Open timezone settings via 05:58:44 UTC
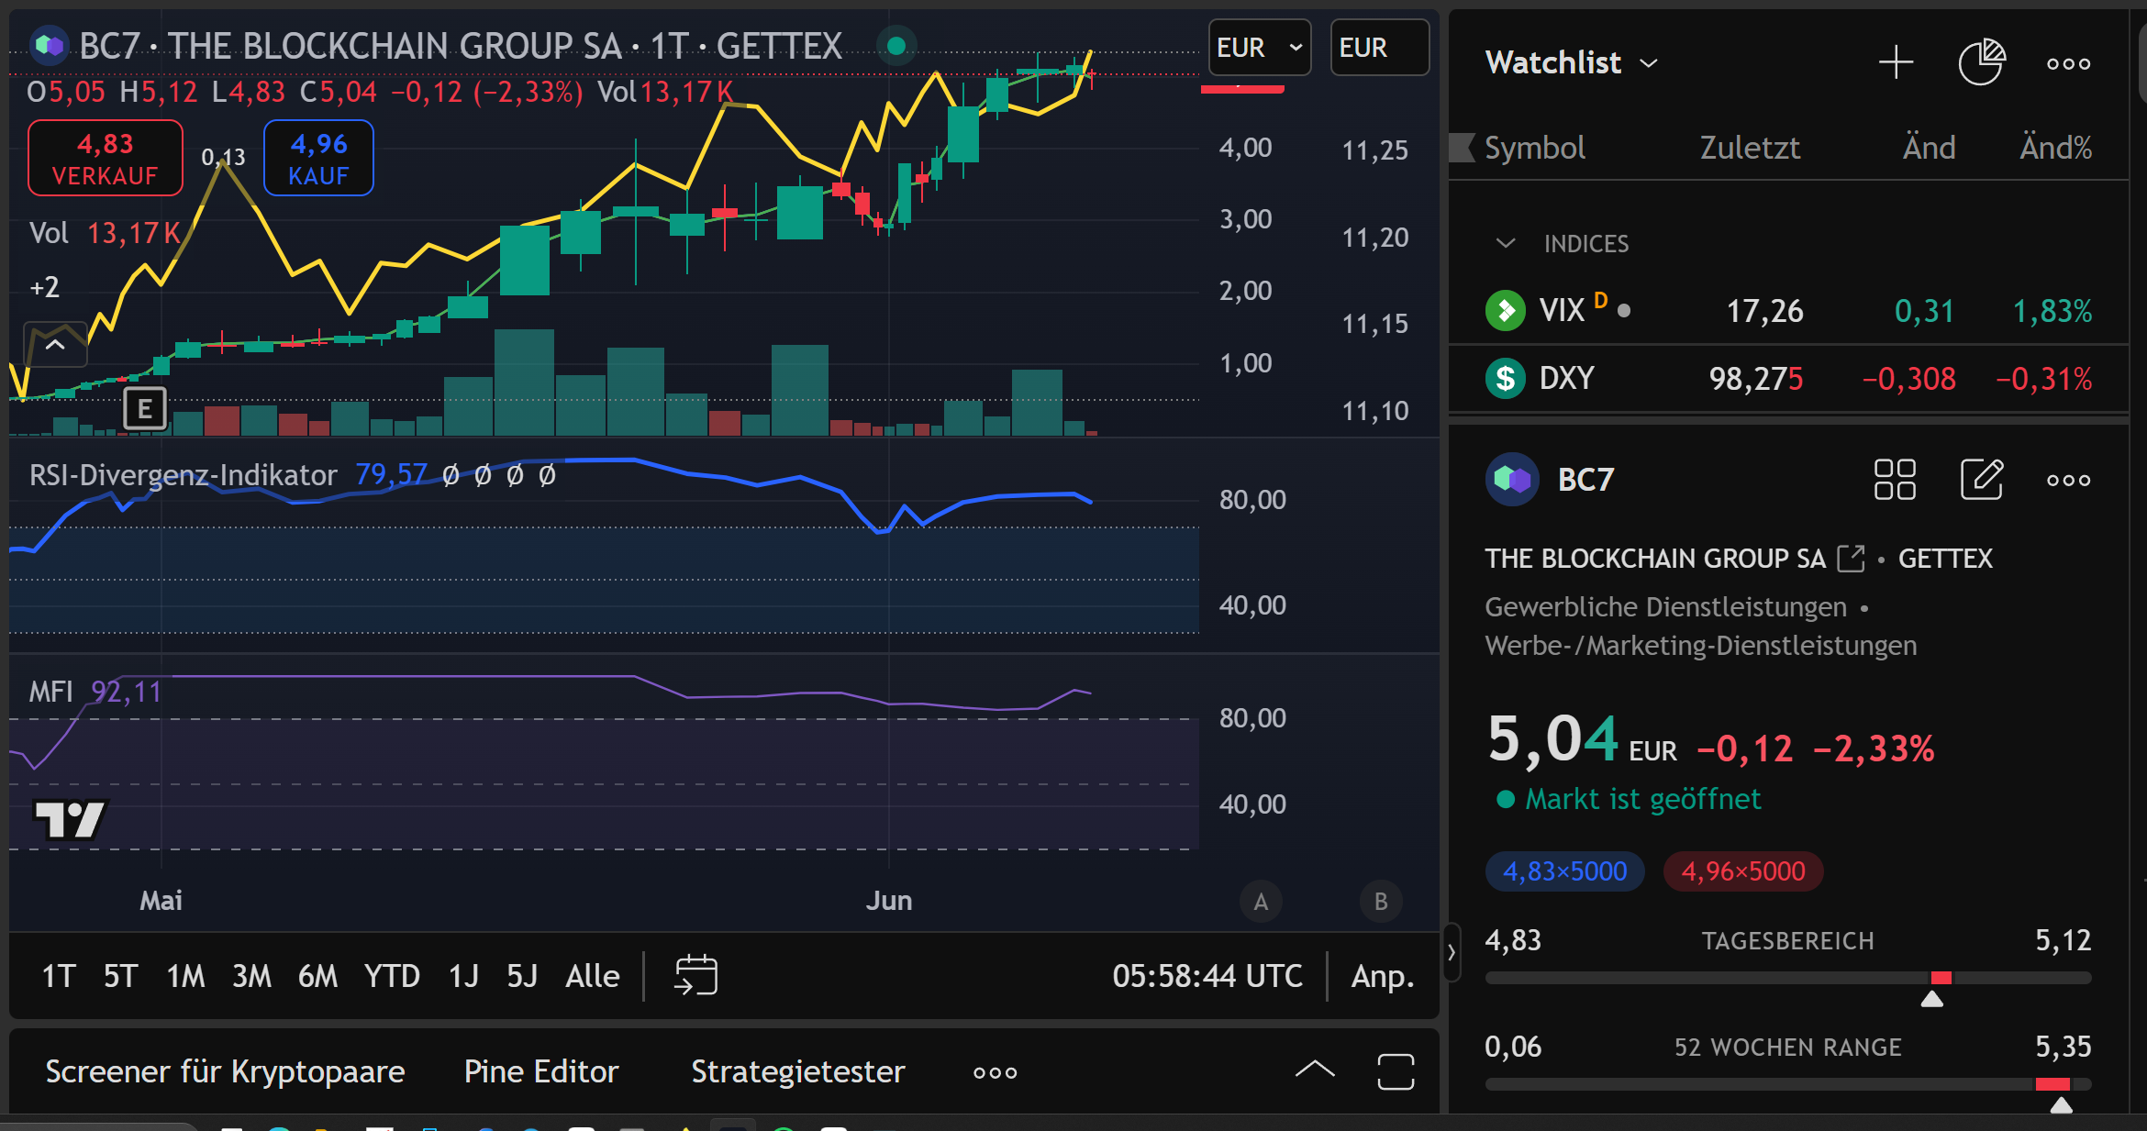 click(1207, 976)
